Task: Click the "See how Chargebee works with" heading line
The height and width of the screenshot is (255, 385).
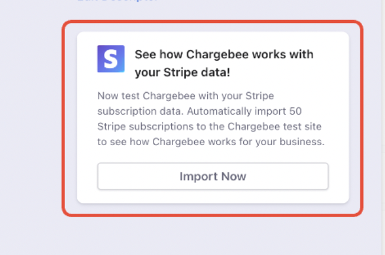Action: coord(224,54)
